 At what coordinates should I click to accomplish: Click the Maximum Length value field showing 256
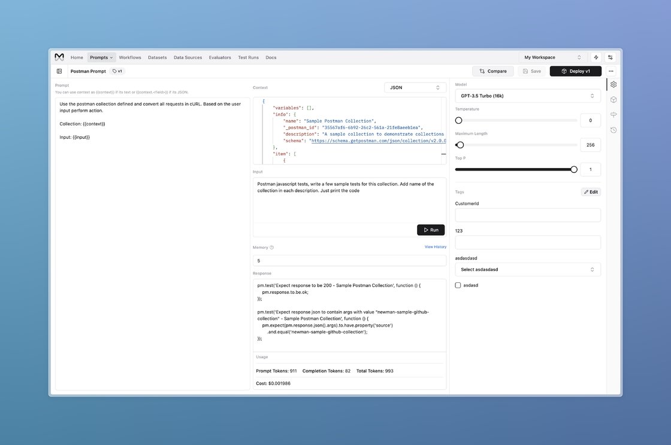click(591, 145)
